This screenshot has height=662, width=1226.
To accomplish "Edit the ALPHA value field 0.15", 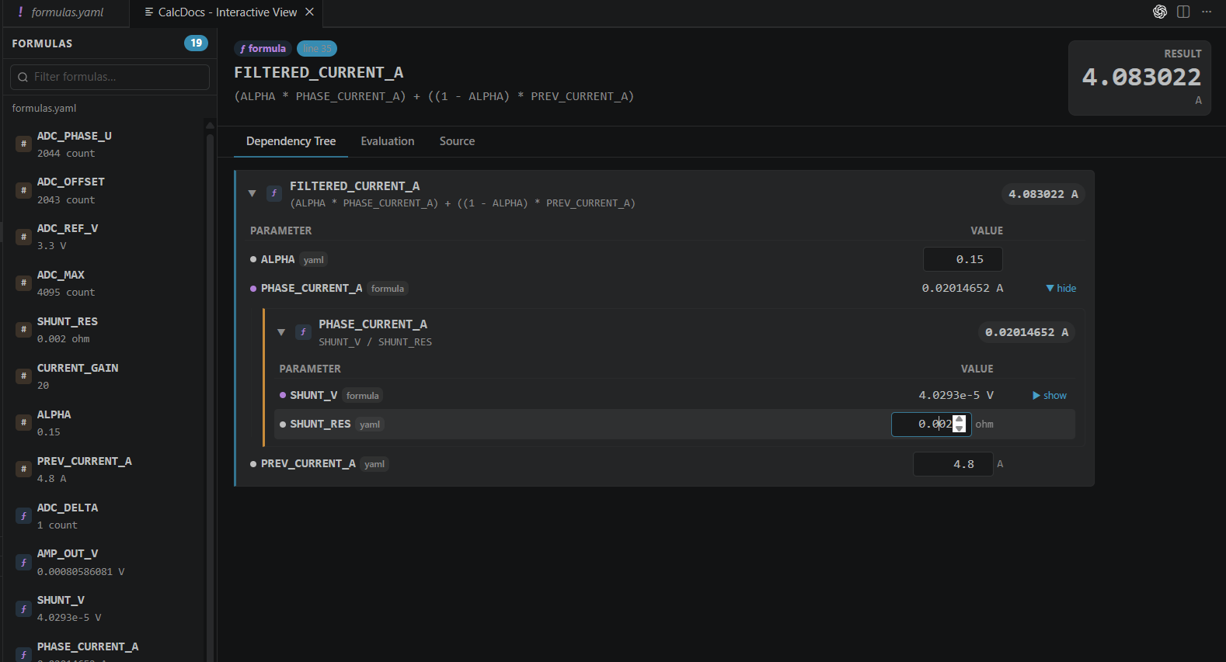I will click(963, 259).
